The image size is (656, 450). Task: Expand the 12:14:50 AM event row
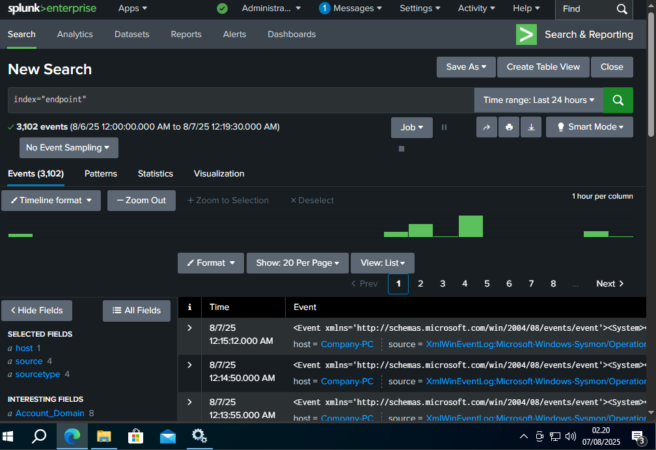coord(189,365)
